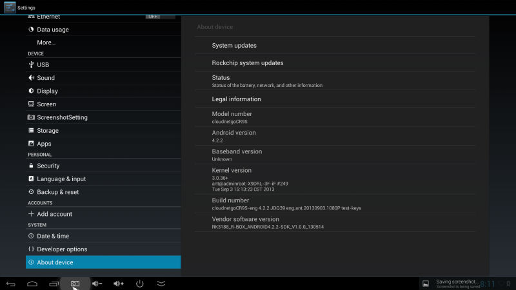Open Backup & reset settings

(x=103, y=192)
